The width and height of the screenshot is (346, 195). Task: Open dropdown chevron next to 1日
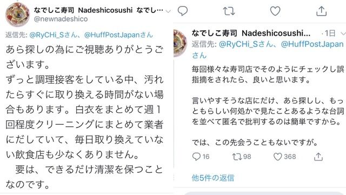(x=343, y=33)
